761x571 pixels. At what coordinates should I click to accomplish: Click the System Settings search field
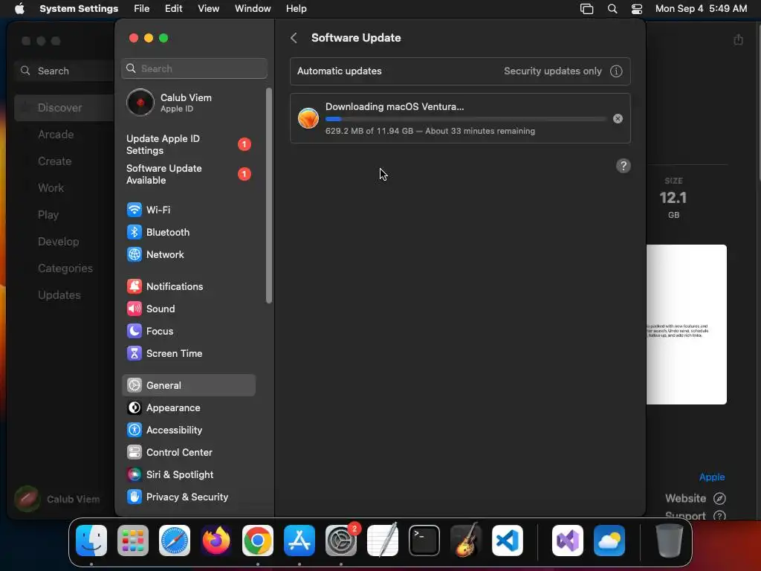(194, 68)
